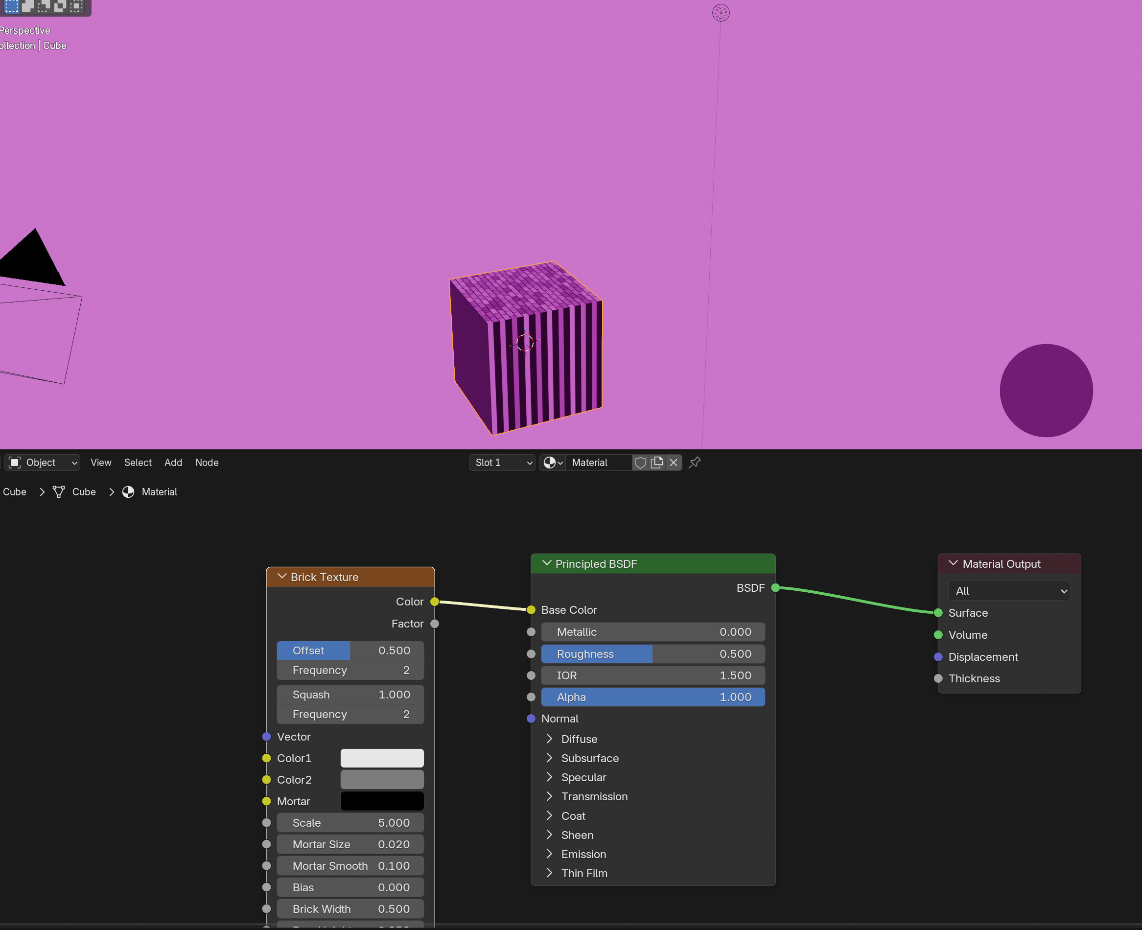
Task: Collapse the Brick Texture node
Action: tap(282, 577)
